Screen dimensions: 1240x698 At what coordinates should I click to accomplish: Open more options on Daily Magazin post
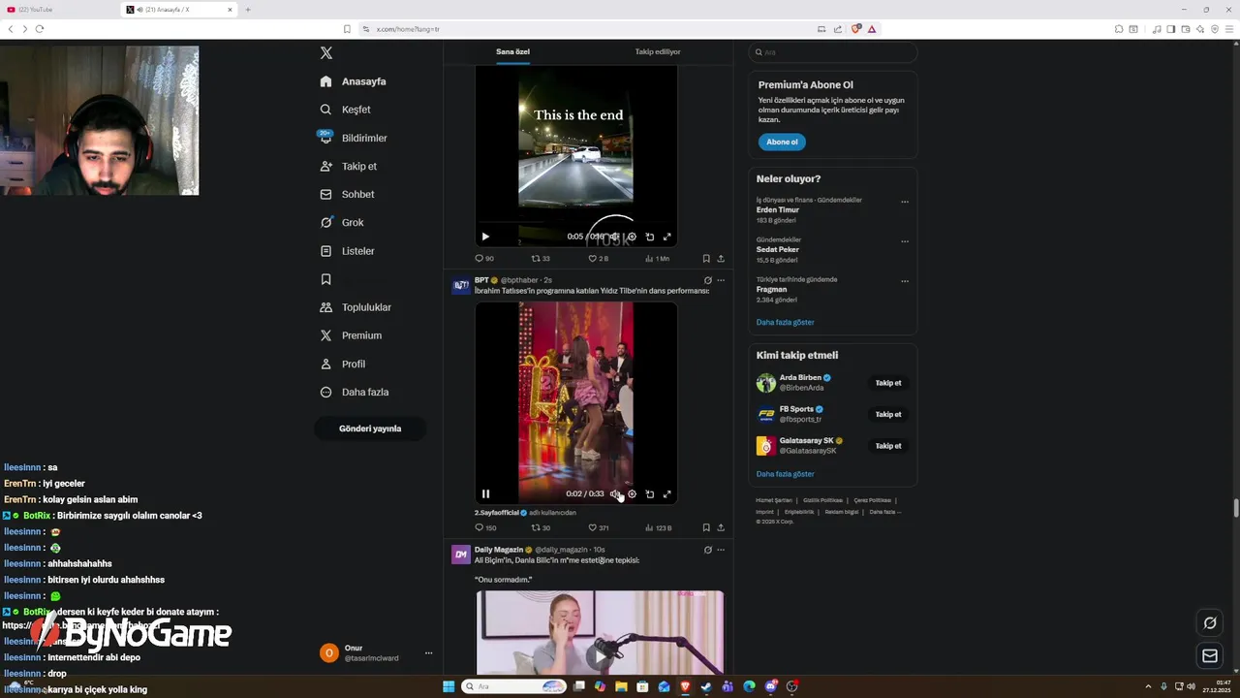tap(721, 550)
